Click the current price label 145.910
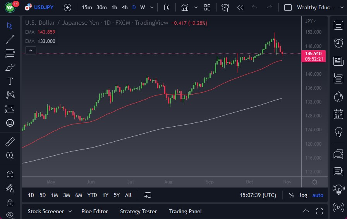 point(313,53)
